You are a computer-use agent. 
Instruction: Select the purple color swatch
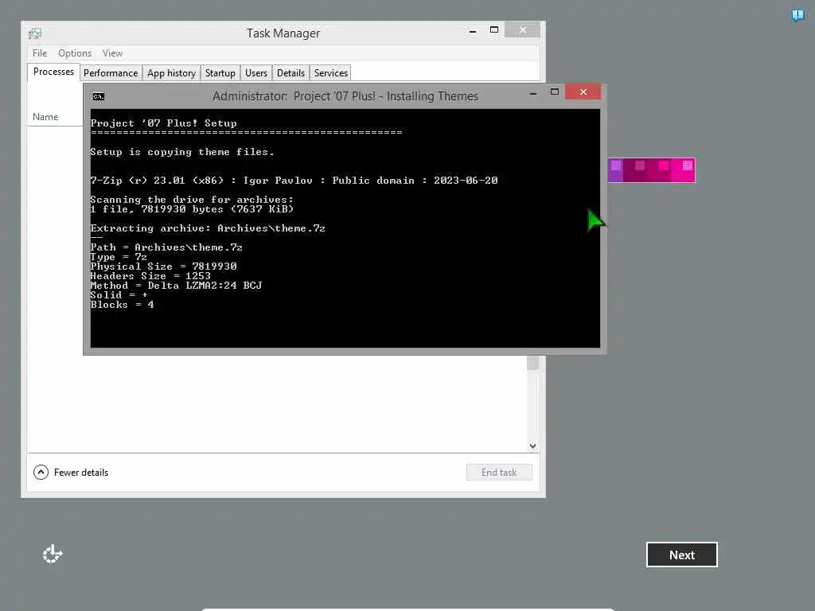click(615, 170)
